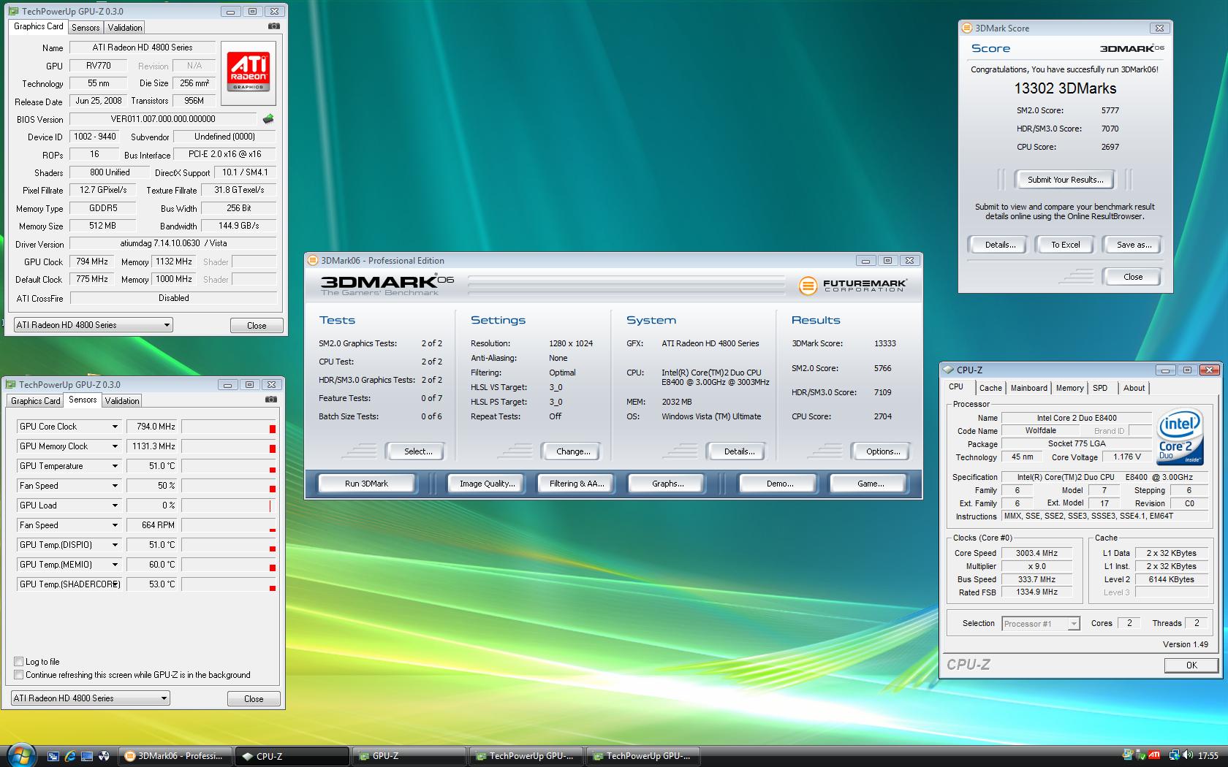Open the About tab in CPU-Z
The image size is (1228, 767).
click(x=1134, y=388)
